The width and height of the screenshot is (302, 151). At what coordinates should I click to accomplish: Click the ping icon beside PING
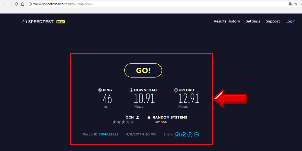coord(100,90)
